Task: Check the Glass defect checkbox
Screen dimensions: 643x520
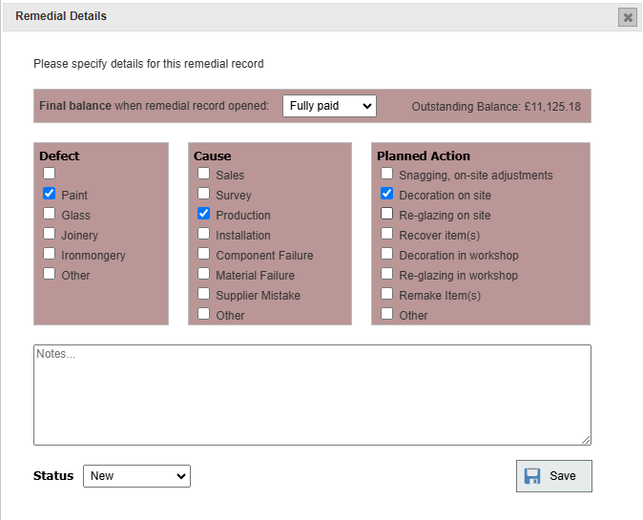Action: pos(50,214)
